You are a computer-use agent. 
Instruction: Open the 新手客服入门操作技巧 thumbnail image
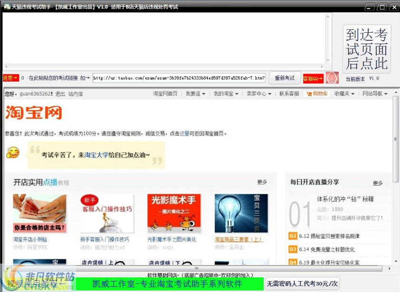pos(107,213)
